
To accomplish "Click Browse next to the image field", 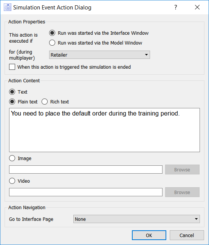I will (x=182, y=169).
